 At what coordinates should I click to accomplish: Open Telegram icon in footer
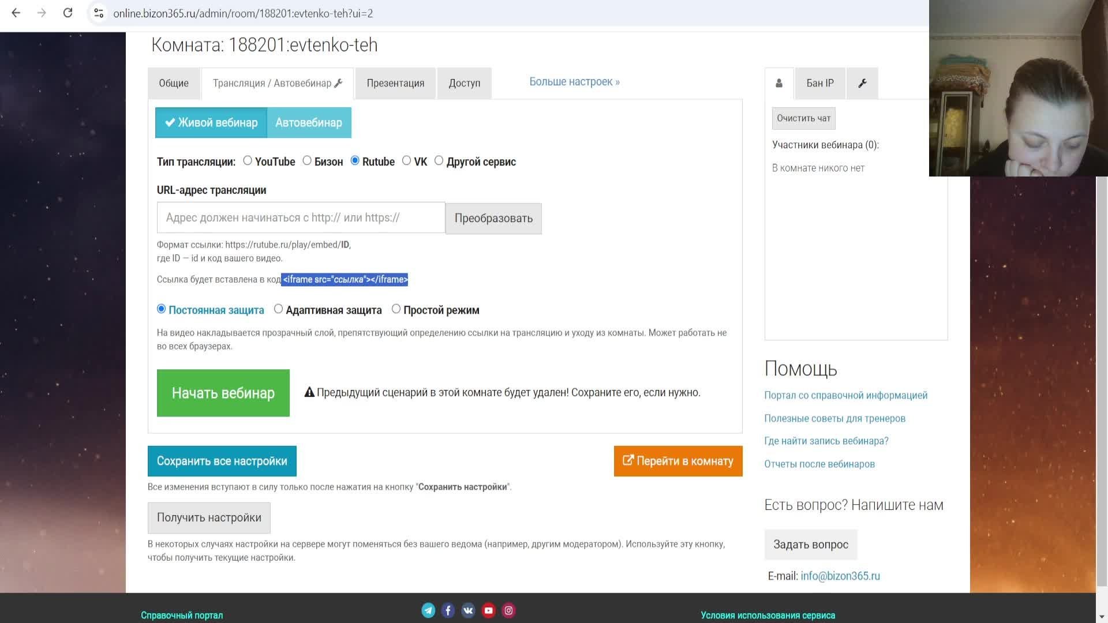(x=428, y=610)
